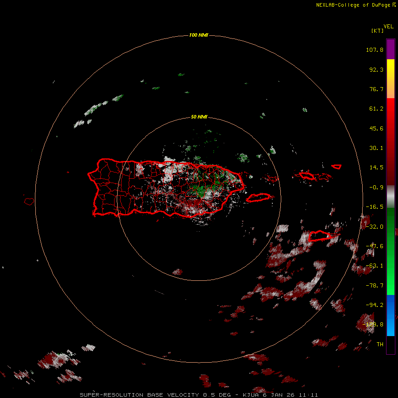Image resolution: width=398 pixels, height=398 pixels.
Task: Click the -63.1 legend value
Action: point(375,266)
